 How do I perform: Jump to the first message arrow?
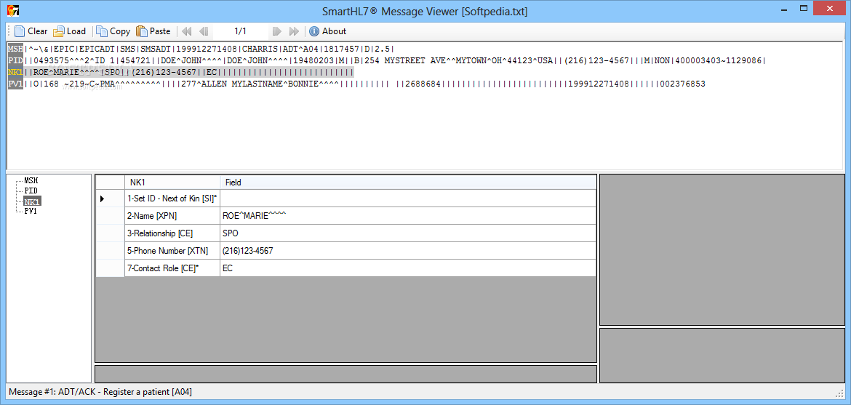coord(186,31)
